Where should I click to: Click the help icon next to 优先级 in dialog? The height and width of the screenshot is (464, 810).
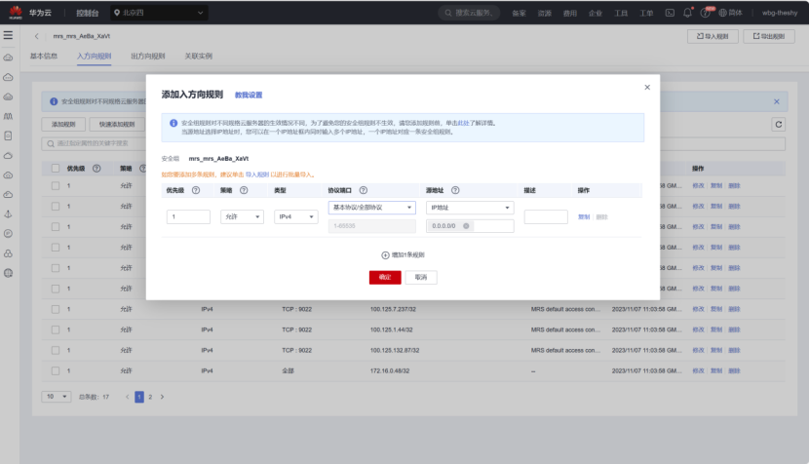coord(196,190)
